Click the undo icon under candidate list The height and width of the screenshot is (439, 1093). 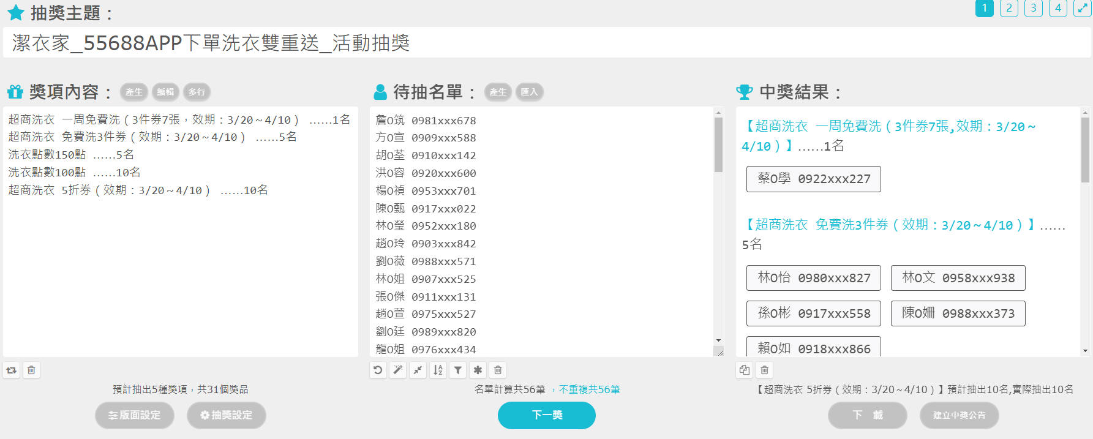click(378, 370)
